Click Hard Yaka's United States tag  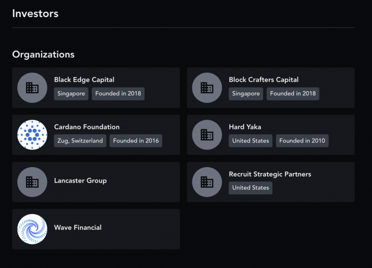(250, 141)
